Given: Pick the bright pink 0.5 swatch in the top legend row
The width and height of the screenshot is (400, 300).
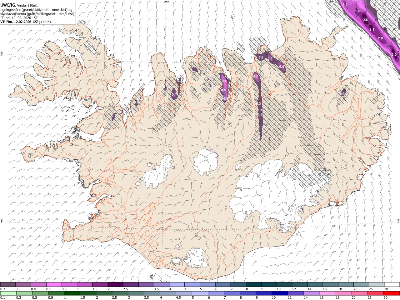Looking at the screenshot, I should tap(54, 285).
